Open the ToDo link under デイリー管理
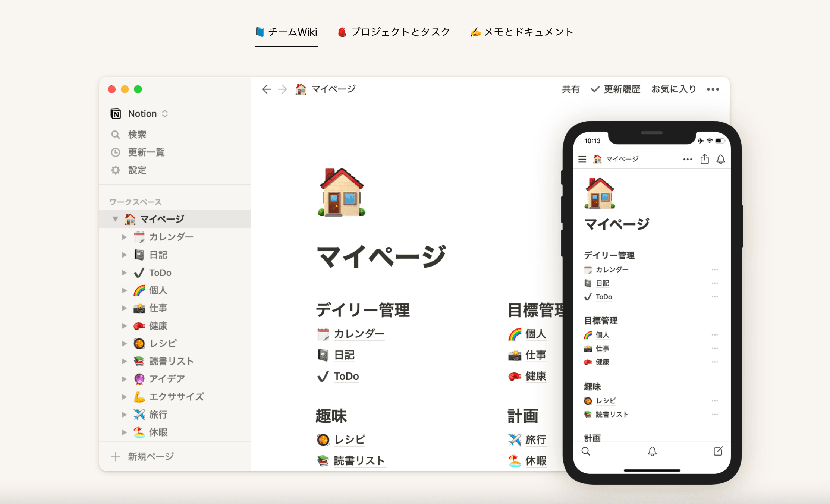Image resolution: width=830 pixels, height=504 pixels. pos(346,376)
